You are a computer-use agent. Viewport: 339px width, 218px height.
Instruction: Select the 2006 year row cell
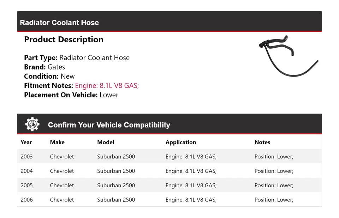(x=26, y=200)
